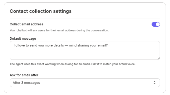Click the Contact collection settings heading

[41, 11]
